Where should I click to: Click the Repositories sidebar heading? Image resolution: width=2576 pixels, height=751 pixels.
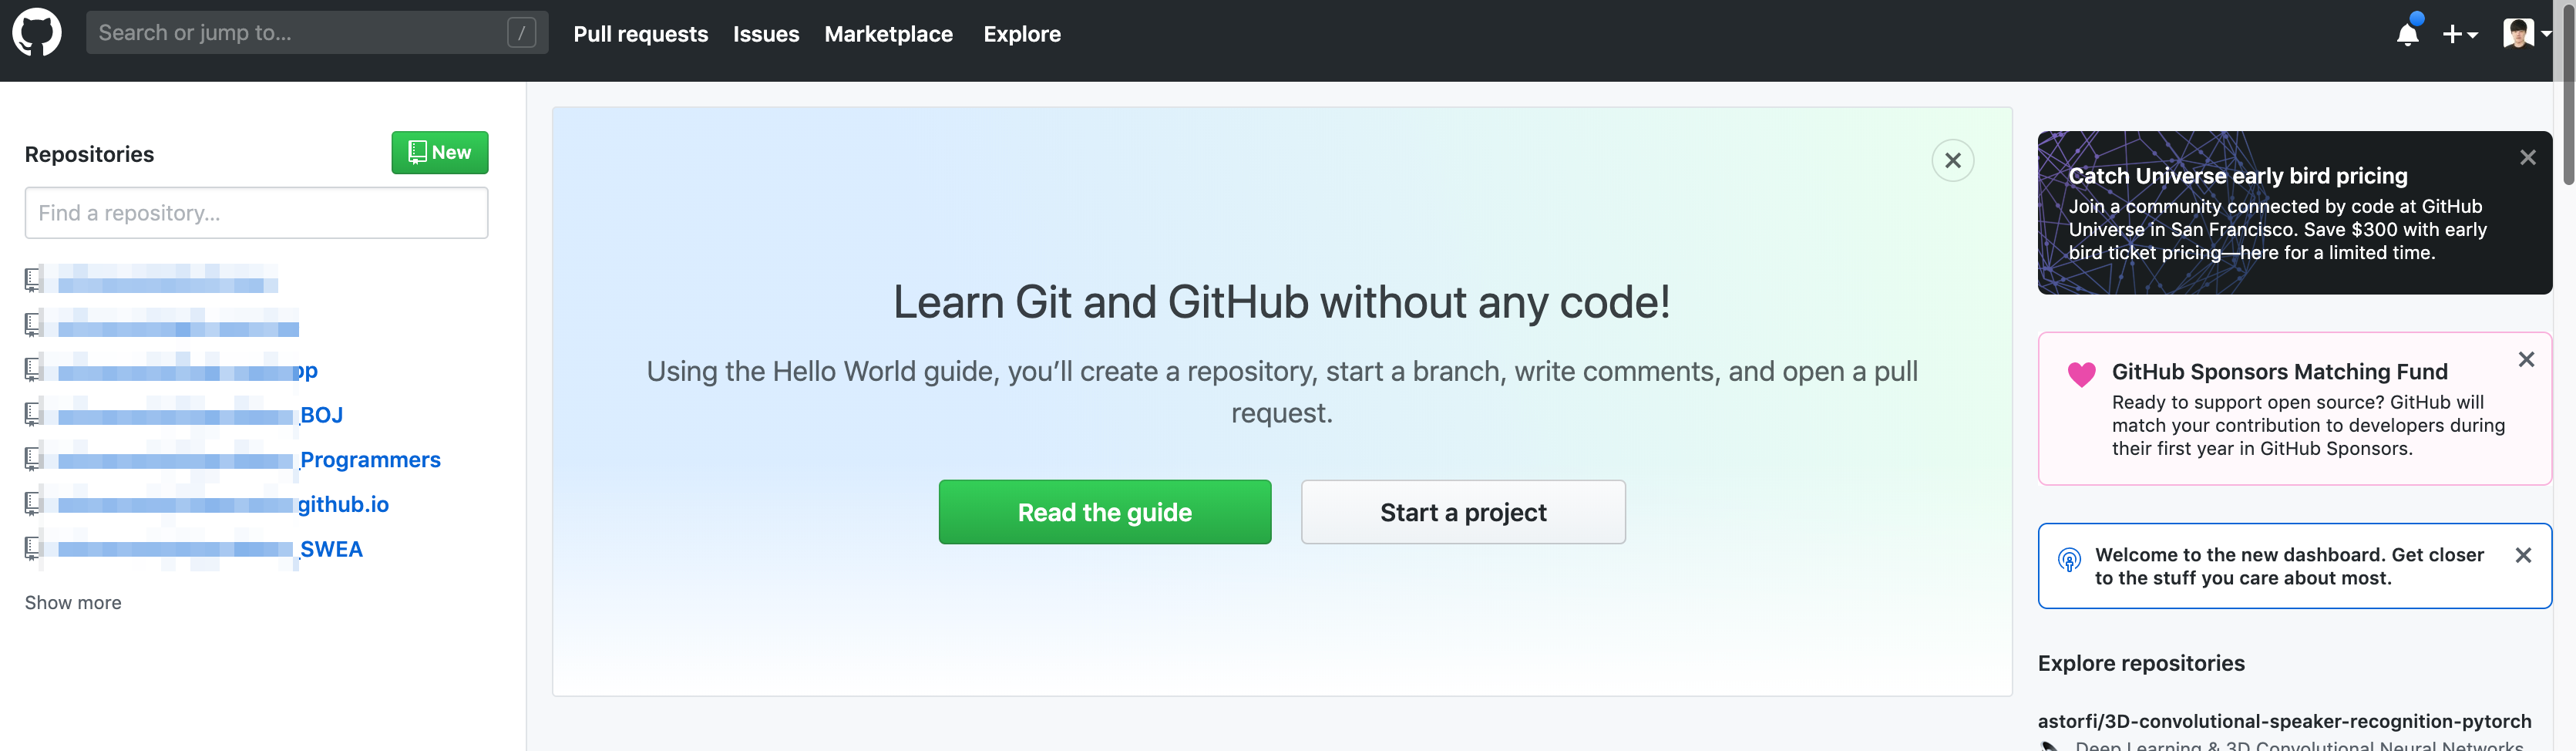click(89, 154)
